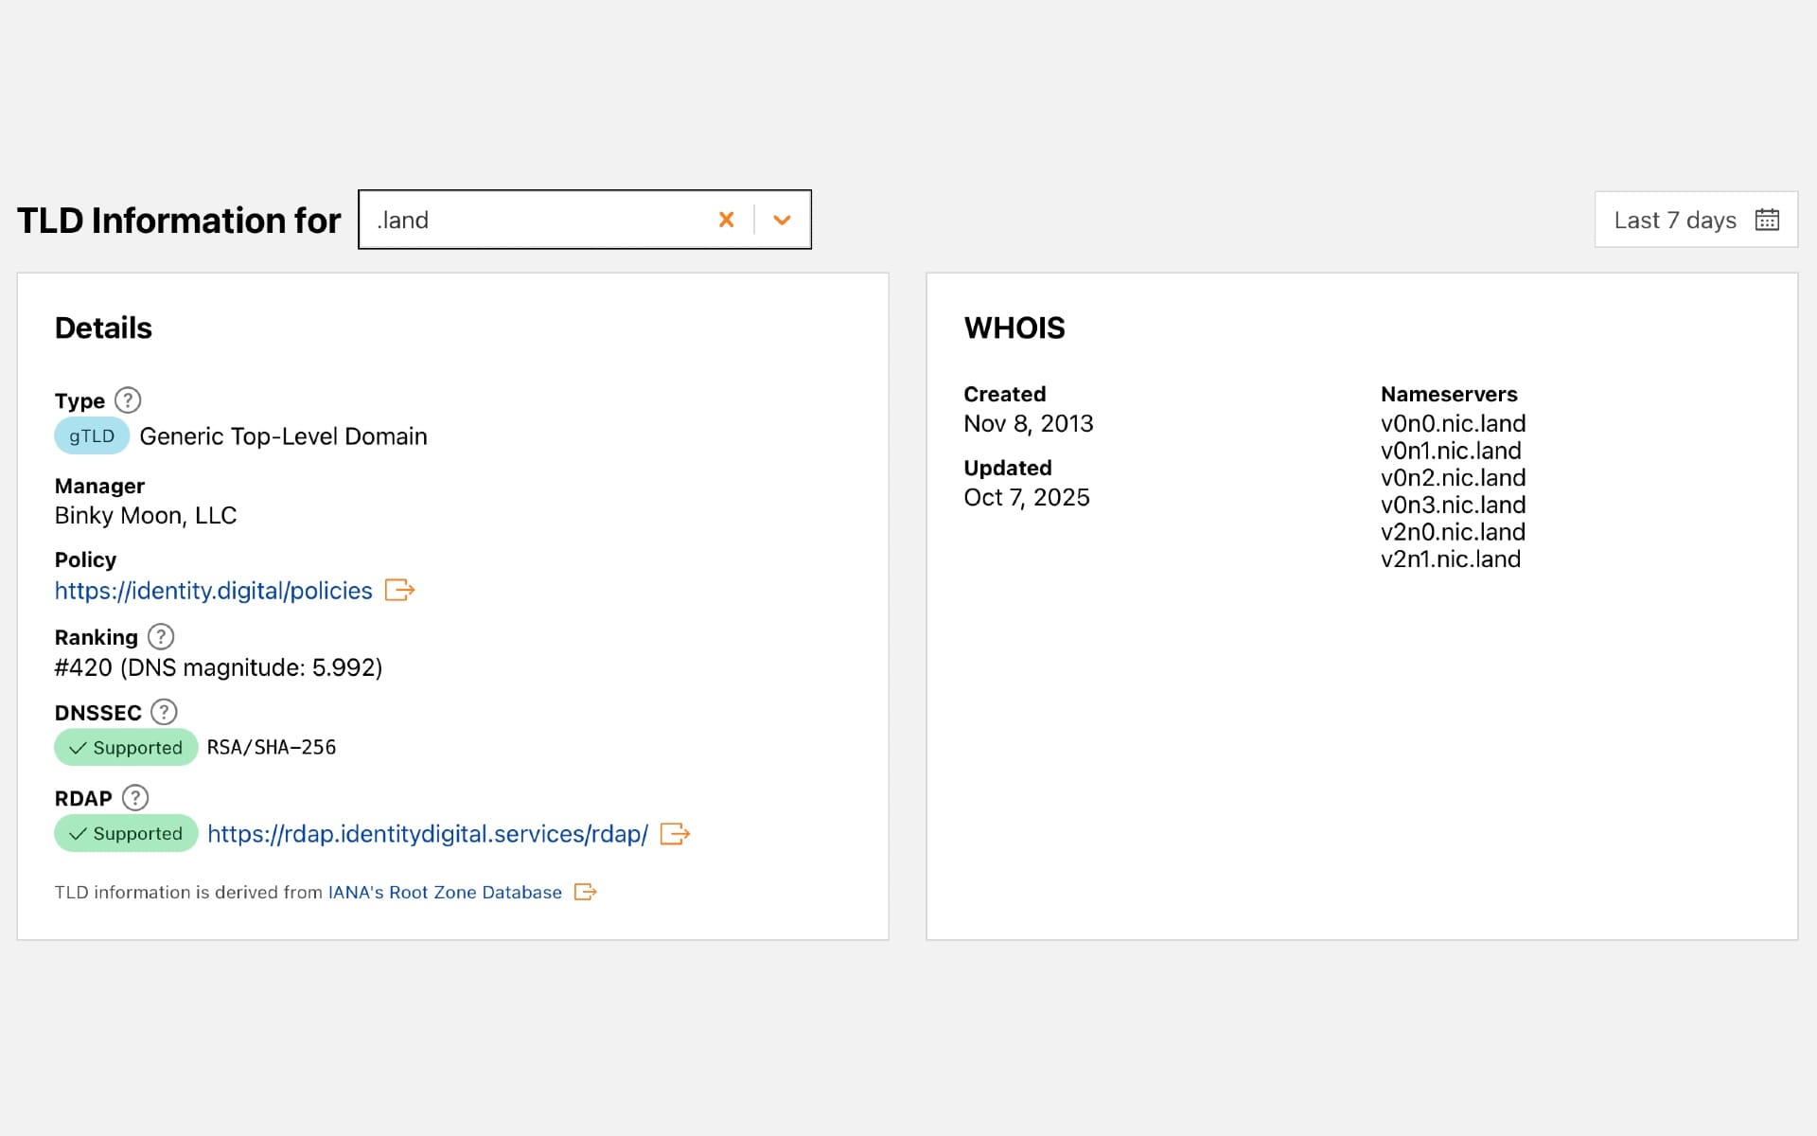This screenshot has width=1817, height=1136.
Task: Click the RDAP Supported badge
Action: pos(125,833)
